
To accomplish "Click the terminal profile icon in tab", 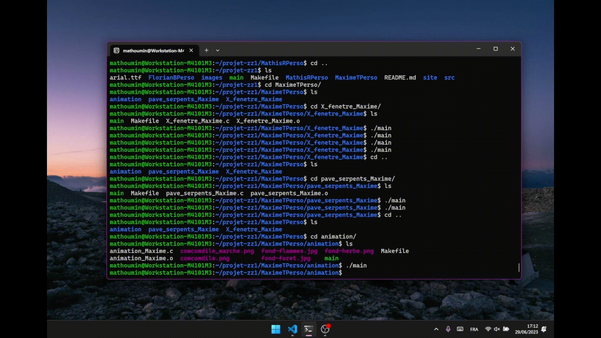I will (116, 50).
